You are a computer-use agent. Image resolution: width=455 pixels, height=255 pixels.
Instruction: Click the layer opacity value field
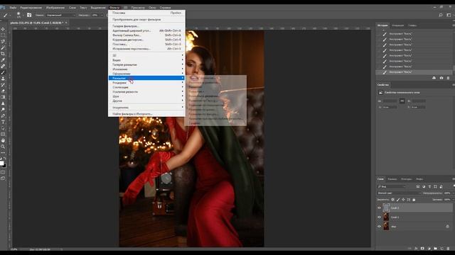pyautogui.click(x=447, y=193)
